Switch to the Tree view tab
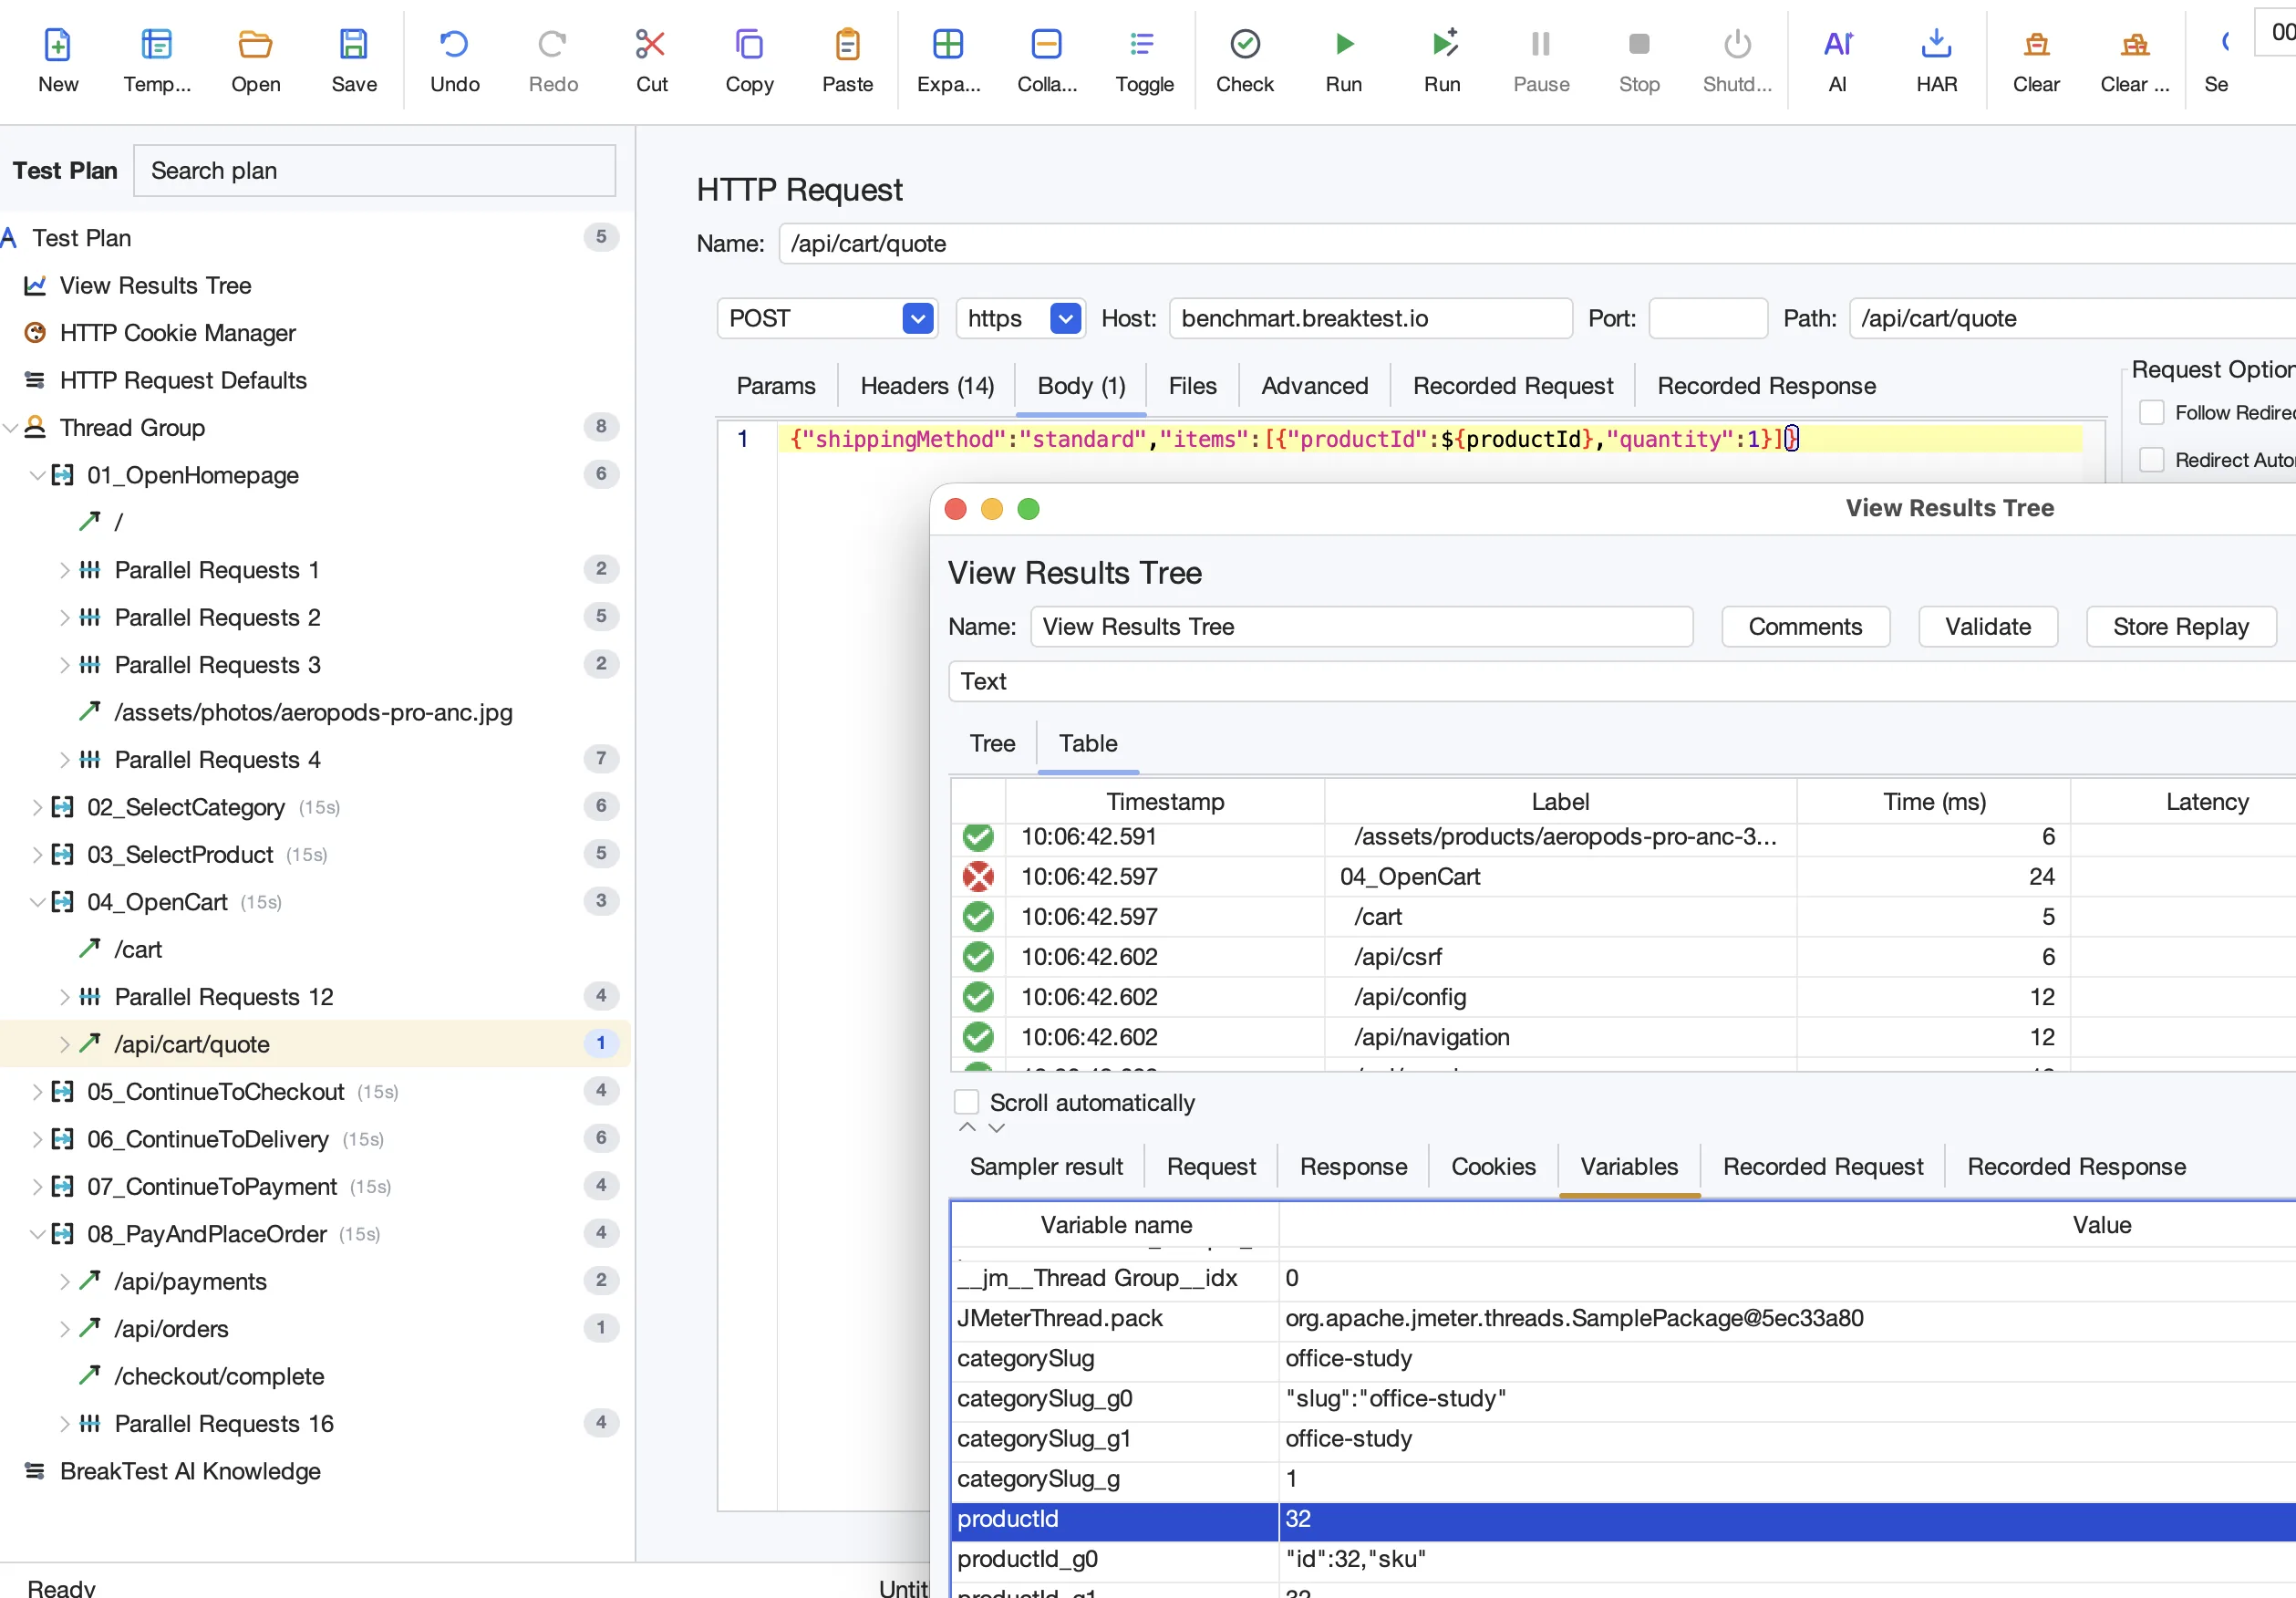Screen dimensions: 2296x1598 pyautogui.click(x=992, y=744)
